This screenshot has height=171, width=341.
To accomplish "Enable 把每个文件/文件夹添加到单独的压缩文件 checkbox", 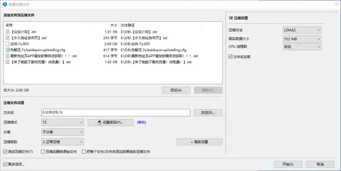I will pyautogui.click(x=83, y=152).
